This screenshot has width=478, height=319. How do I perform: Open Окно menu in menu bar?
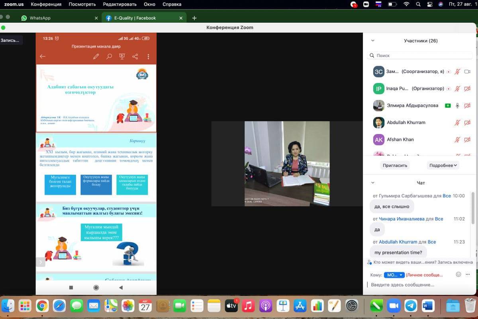pos(149,4)
